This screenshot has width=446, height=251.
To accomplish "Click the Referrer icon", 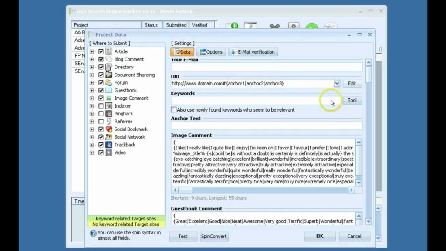I will pyautogui.click(x=108, y=122).
